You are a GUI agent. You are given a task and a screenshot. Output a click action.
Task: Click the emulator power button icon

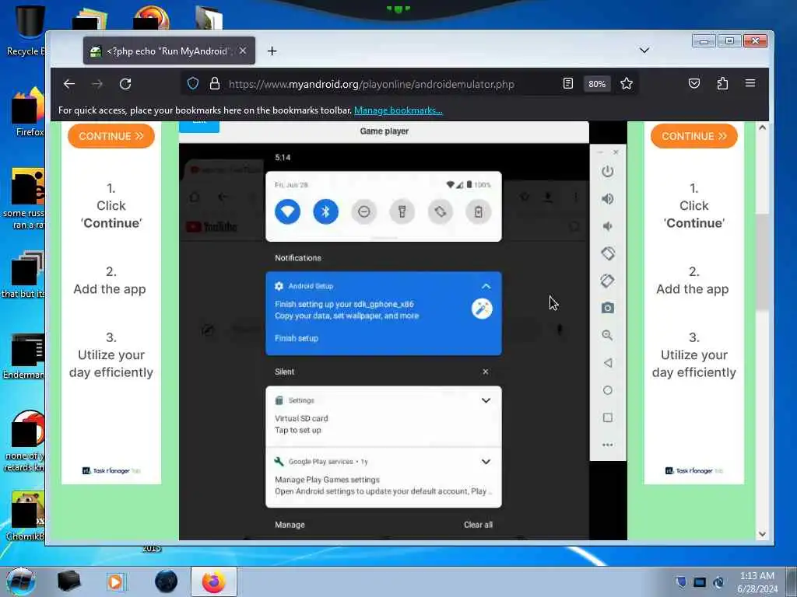click(607, 172)
